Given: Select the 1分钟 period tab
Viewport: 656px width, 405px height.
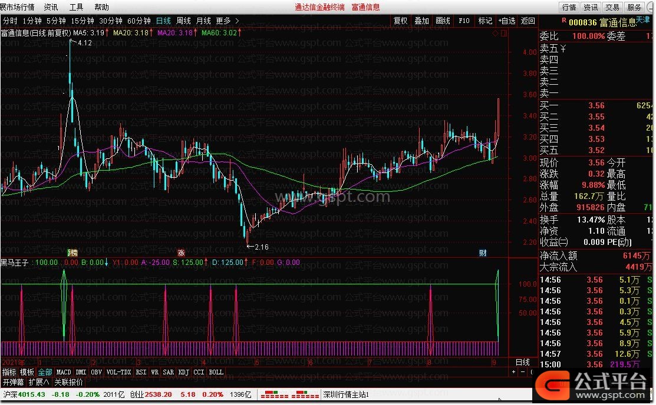Looking at the screenshot, I should [x=32, y=21].
